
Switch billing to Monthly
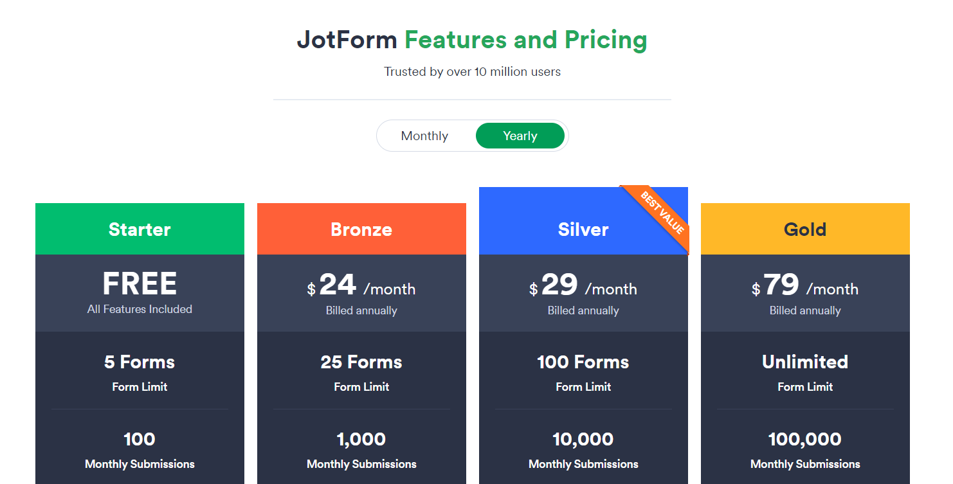[x=424, y=136]
